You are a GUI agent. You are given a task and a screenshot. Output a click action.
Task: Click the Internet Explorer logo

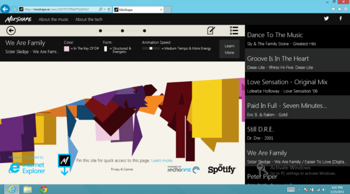pos(27,168)
